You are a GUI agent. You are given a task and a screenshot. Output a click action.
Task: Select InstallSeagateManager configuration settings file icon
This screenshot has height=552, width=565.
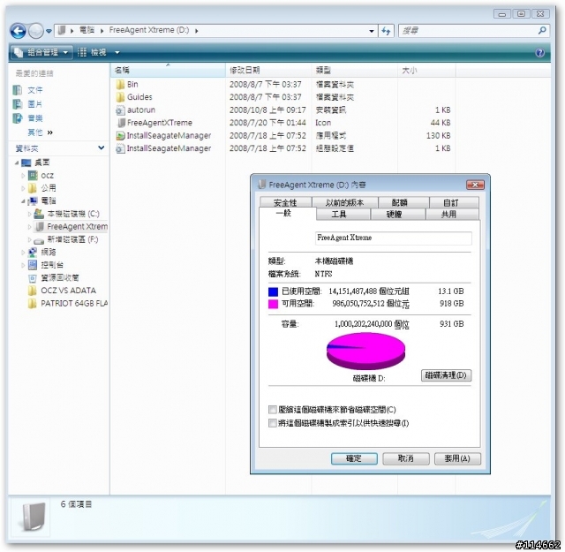[120, 148]
